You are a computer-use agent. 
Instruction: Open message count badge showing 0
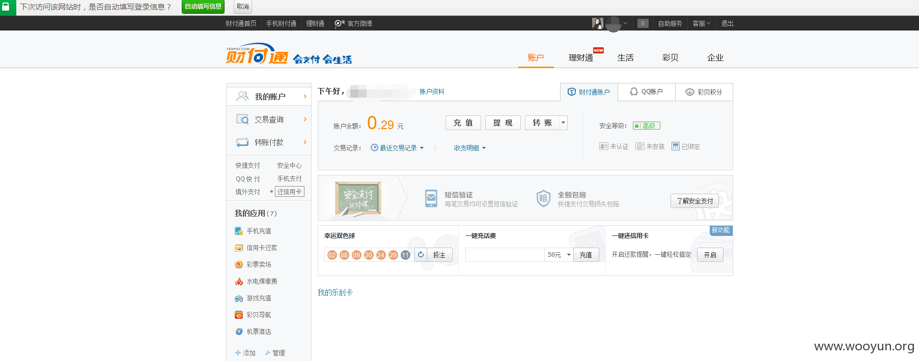tap(643, 23)
